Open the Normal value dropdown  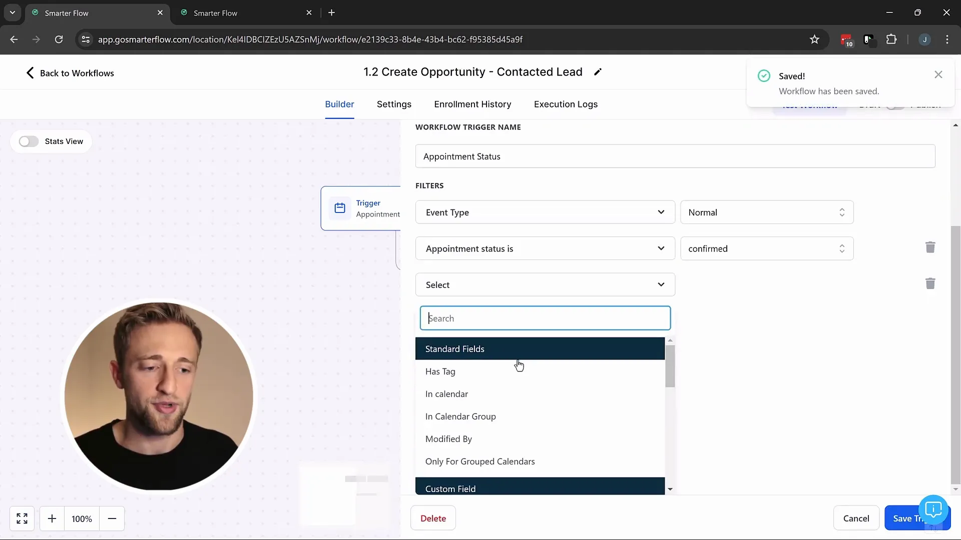[x=767, y=212]
